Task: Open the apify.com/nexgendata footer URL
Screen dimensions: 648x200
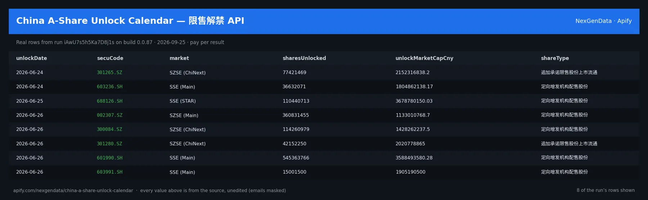Action: (73, 191)
